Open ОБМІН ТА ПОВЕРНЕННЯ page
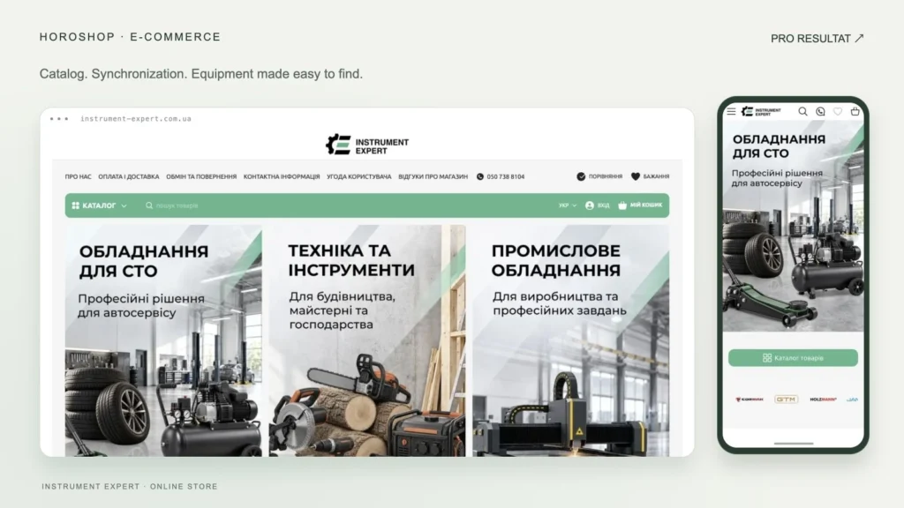The width and height of the screenshot is (904, 508). point(201,176)
